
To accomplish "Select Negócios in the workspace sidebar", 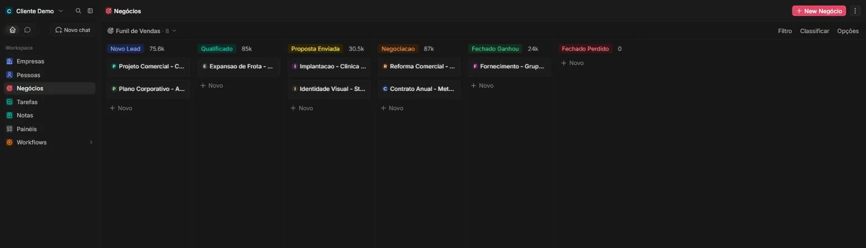I will pos(49,88).
